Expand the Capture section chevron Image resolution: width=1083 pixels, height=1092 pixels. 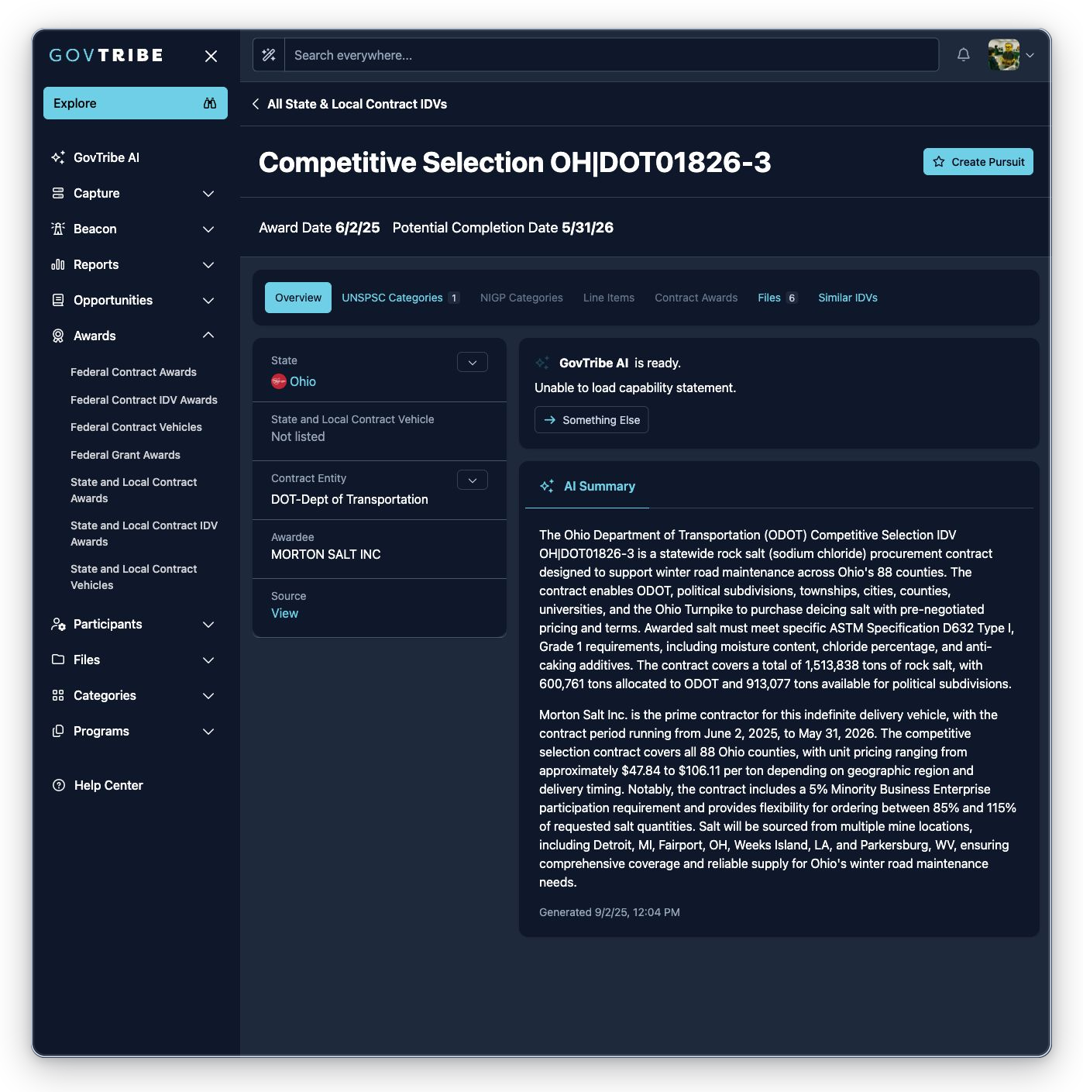point(208,193)
